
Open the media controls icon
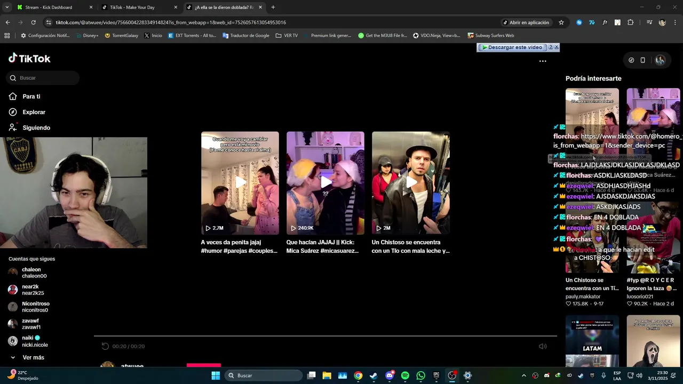649,22
